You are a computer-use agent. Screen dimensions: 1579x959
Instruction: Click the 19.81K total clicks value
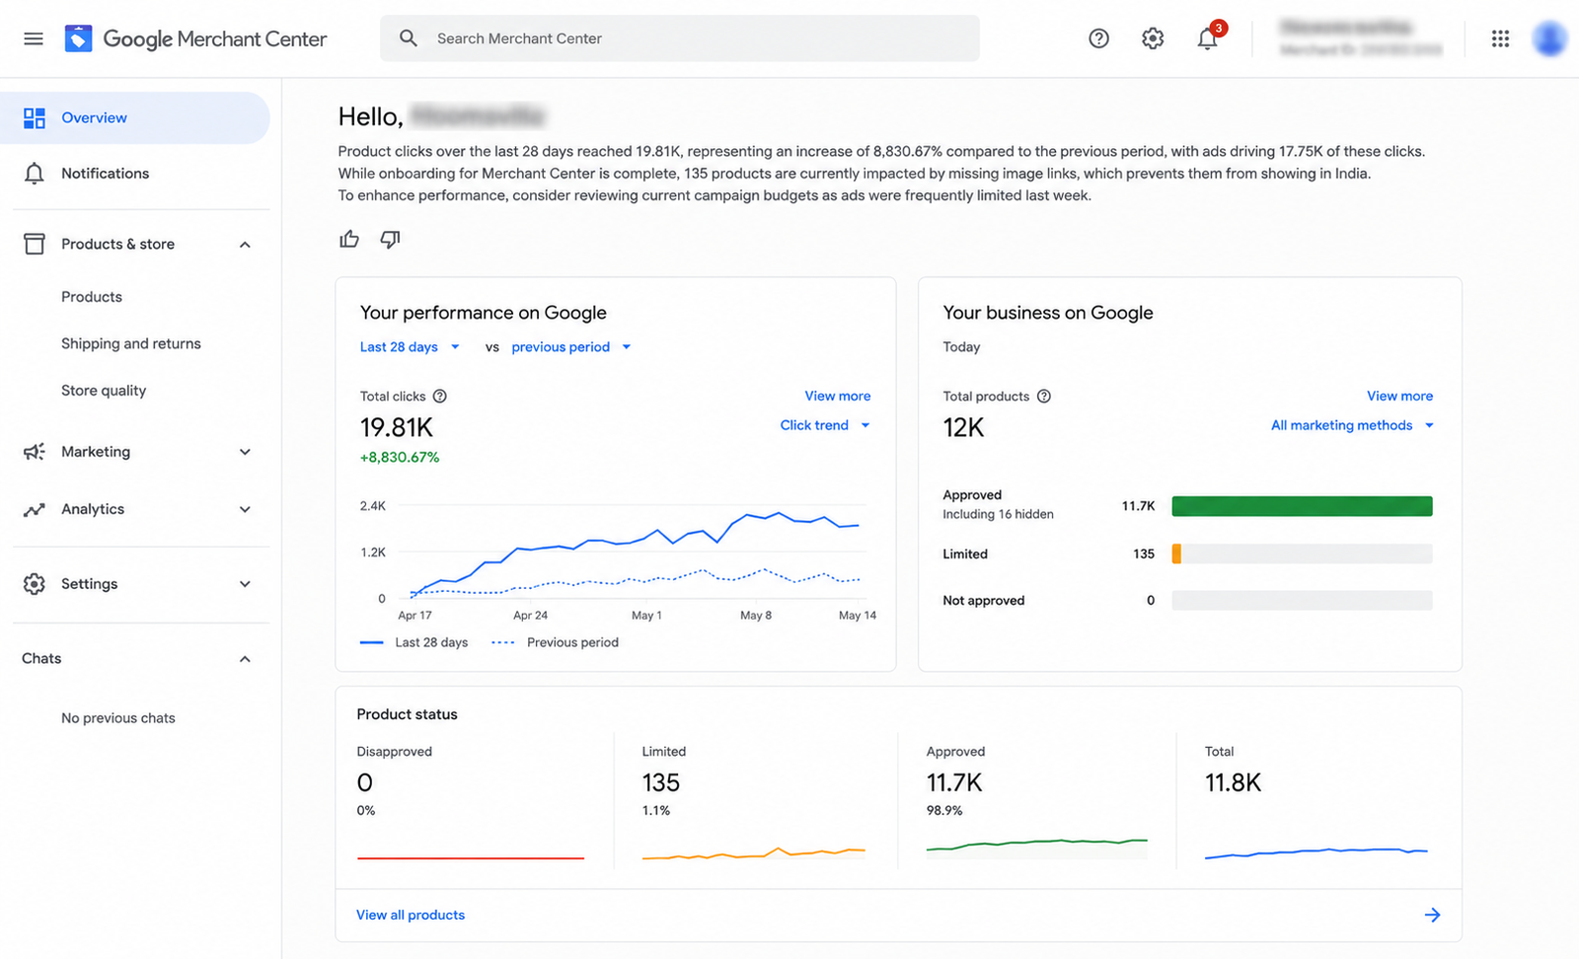(397, 428)
